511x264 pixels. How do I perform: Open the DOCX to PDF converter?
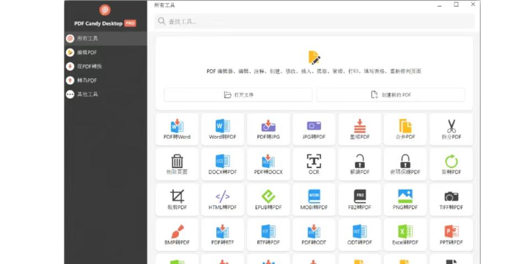[222, 164]
